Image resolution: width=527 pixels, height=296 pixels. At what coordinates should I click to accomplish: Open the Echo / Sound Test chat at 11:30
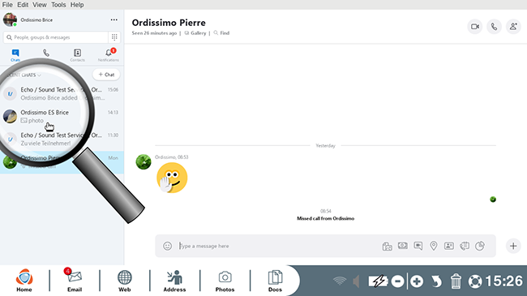pyautogui.click(x=62, y=139)
